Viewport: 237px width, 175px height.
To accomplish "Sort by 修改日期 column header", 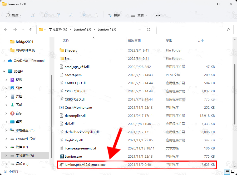I will 134,41.
